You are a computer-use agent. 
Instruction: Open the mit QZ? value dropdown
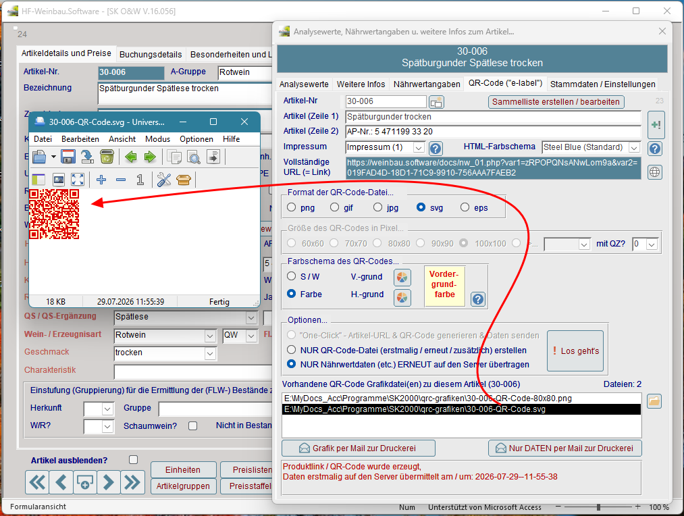click(x=652, y=244)
